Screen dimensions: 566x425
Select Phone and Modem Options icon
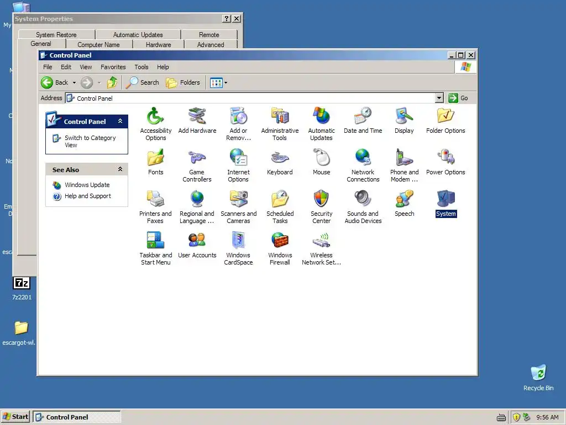404,165
